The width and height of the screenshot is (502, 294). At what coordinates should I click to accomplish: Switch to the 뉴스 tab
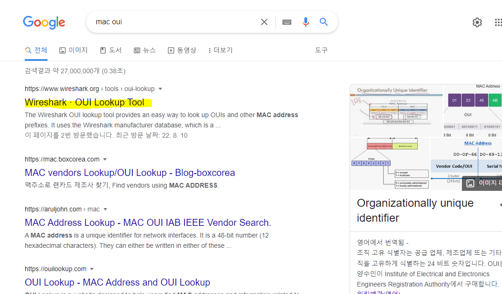pos(144,50)
